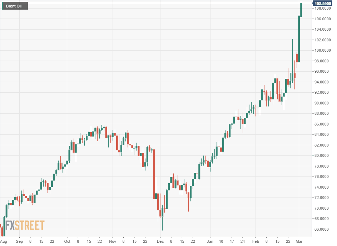Viewport: 337px width, 246px height.
Task: Select the Dec label on time axis
Action: pos(160,241)
